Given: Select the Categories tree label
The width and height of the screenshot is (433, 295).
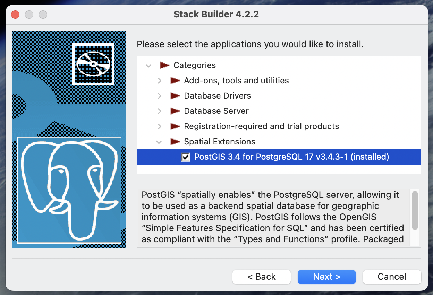Looking at the screenshot, I should pyautogui.click(x=195, y=65).
